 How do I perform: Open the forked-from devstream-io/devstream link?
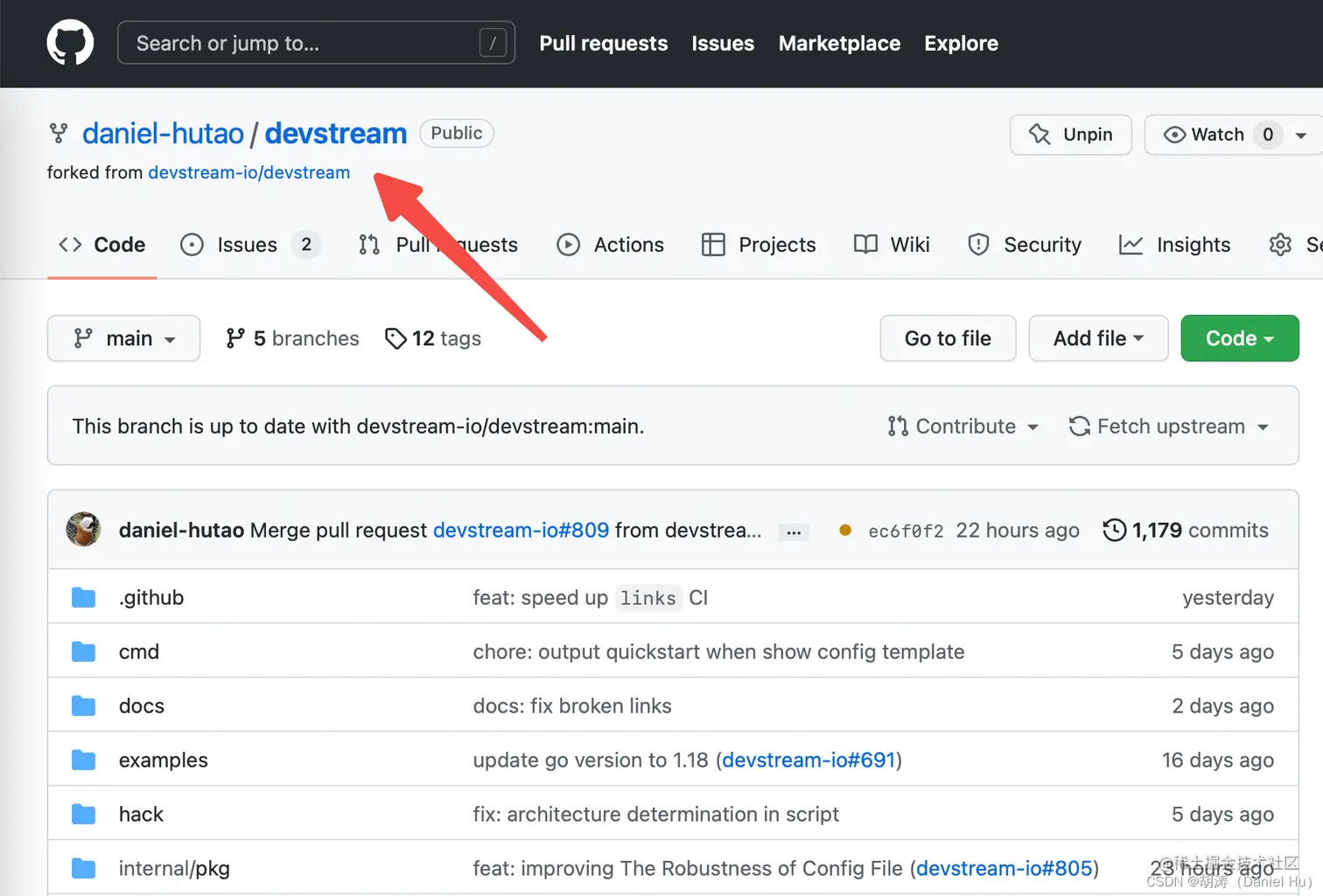point(248,172)
